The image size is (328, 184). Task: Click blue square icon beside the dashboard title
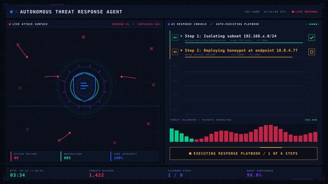(11, 12)
